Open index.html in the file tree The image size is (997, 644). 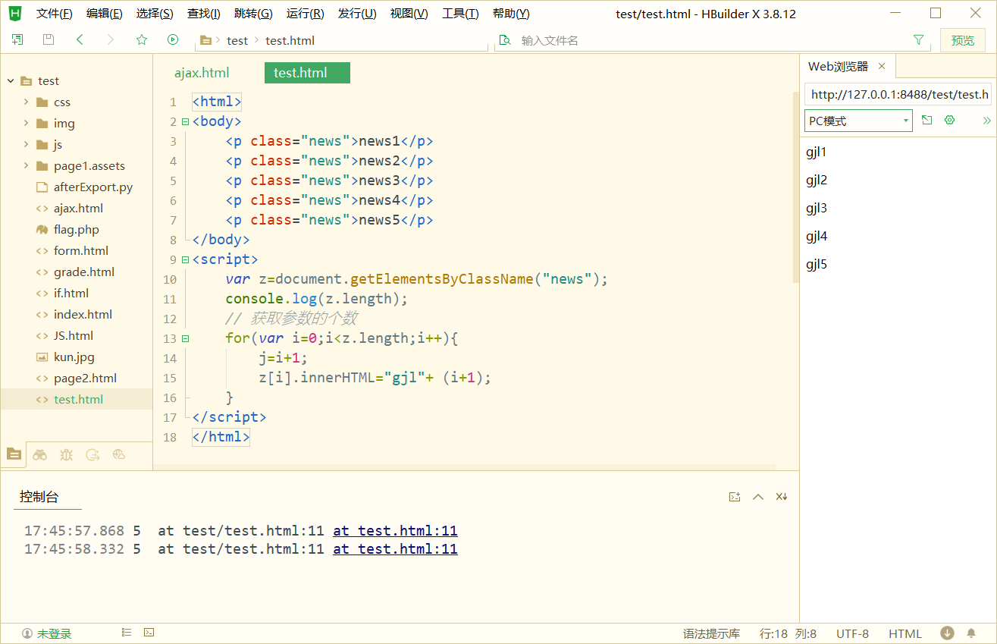click(x=83, y=314)
